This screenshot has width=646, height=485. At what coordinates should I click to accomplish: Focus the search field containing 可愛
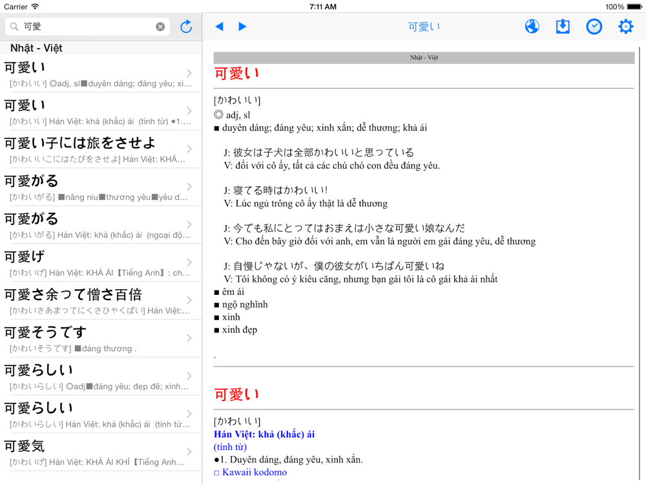click(x=87, y=27)
